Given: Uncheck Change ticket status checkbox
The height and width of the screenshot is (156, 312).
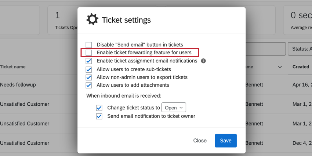Looking at the screenshot, I should [x=99, y=108].
